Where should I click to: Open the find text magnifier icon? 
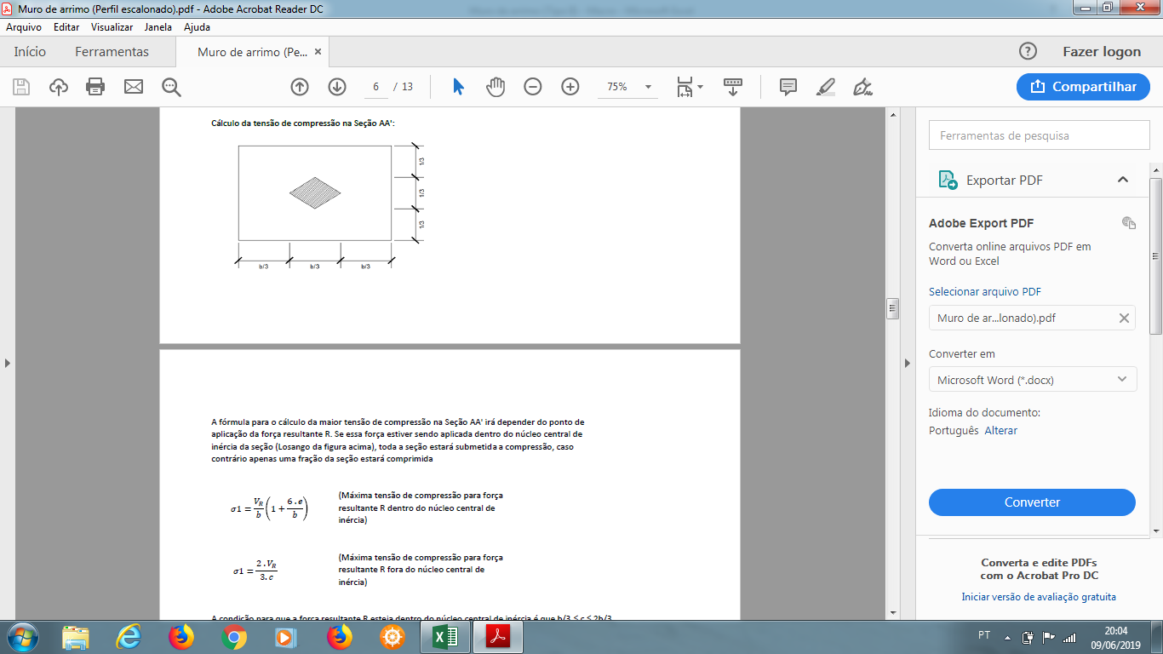click(171, 86)
